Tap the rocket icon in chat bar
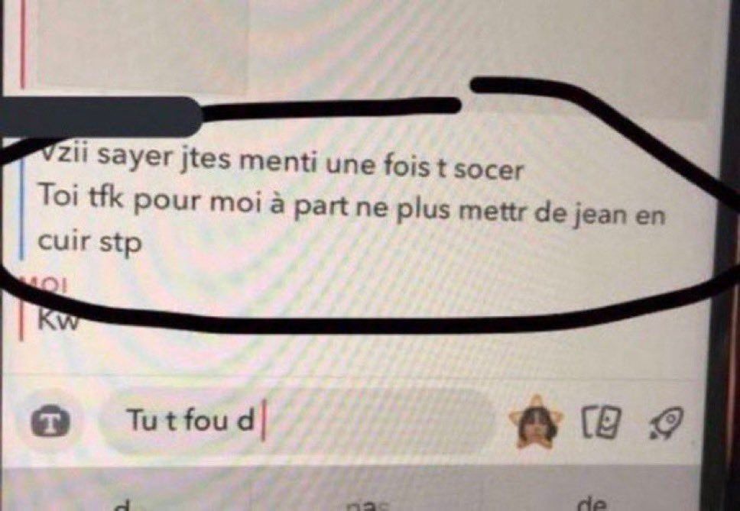The image size is (740, 511). click(x=667, y=422)
